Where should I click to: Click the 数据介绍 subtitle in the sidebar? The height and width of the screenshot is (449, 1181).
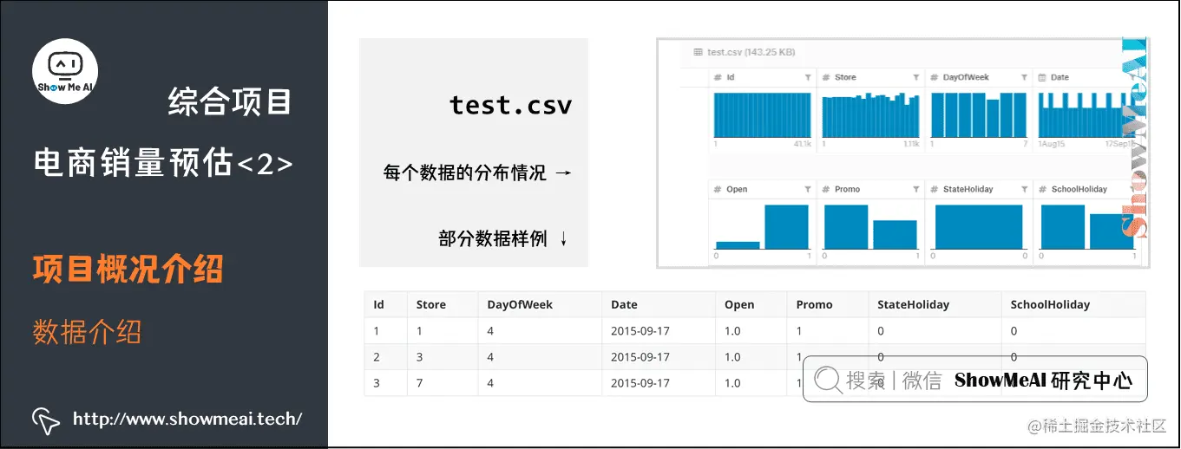[x=87, y=332]
